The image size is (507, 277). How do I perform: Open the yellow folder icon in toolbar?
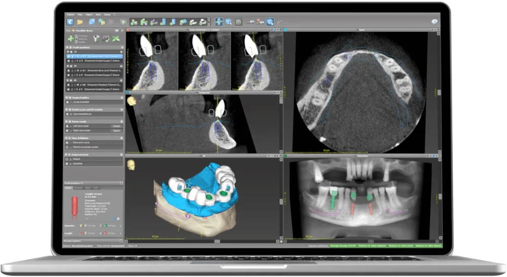pyautogui.click(x=80, y=22)
